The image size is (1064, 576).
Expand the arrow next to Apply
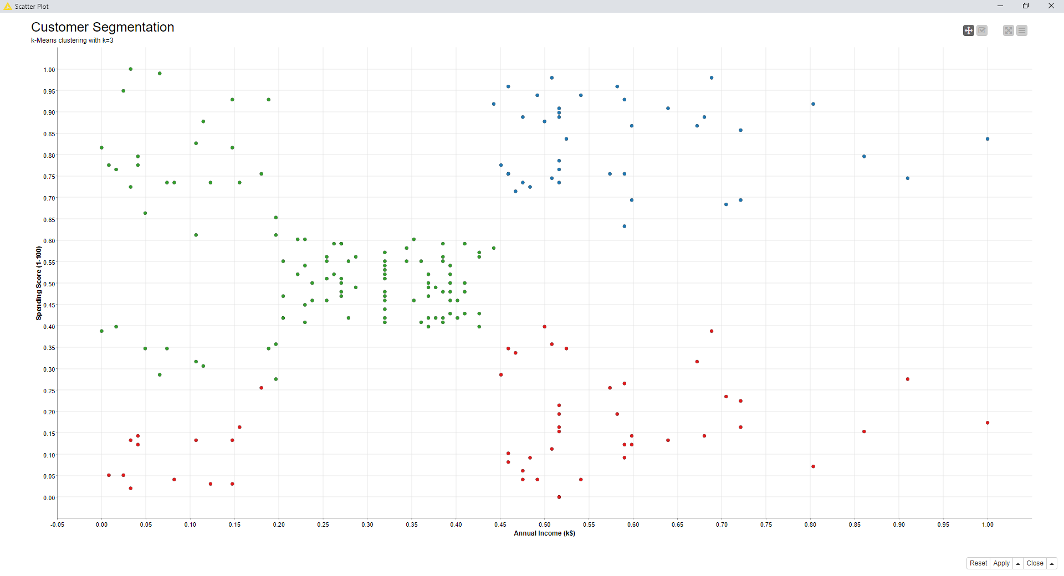[1018, 563]
